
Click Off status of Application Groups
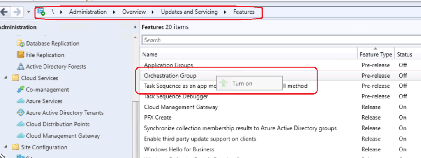click(403, 65)
